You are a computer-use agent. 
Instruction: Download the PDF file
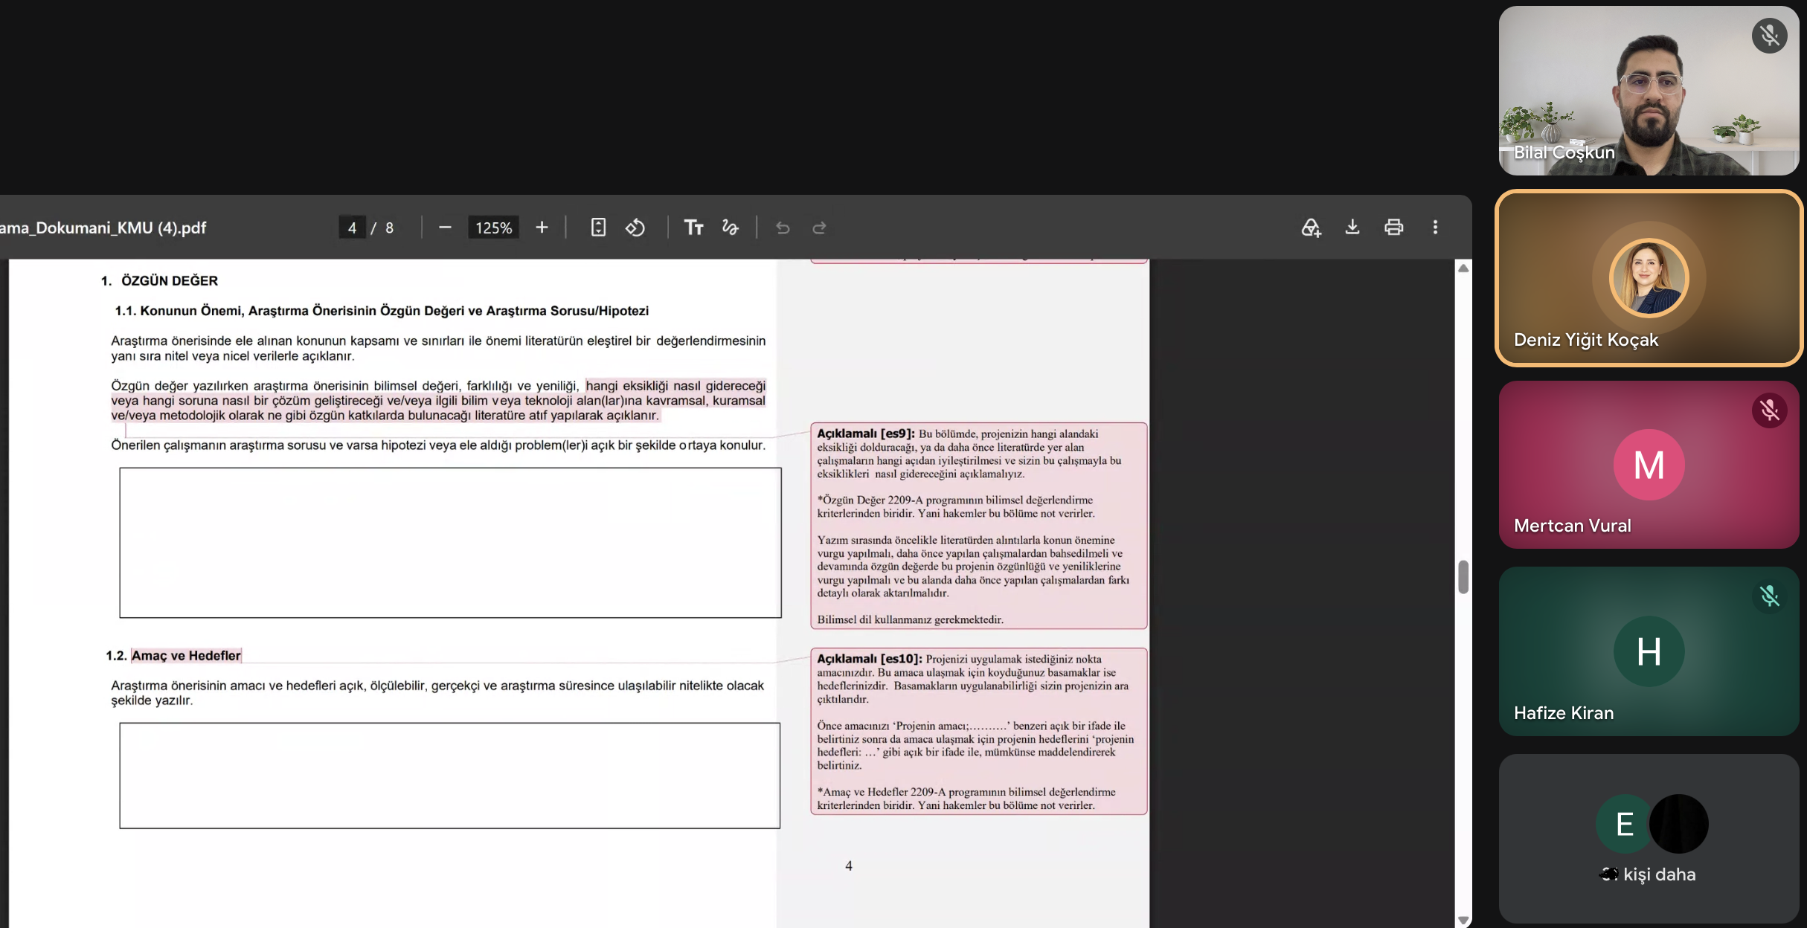coord(1352,228)
